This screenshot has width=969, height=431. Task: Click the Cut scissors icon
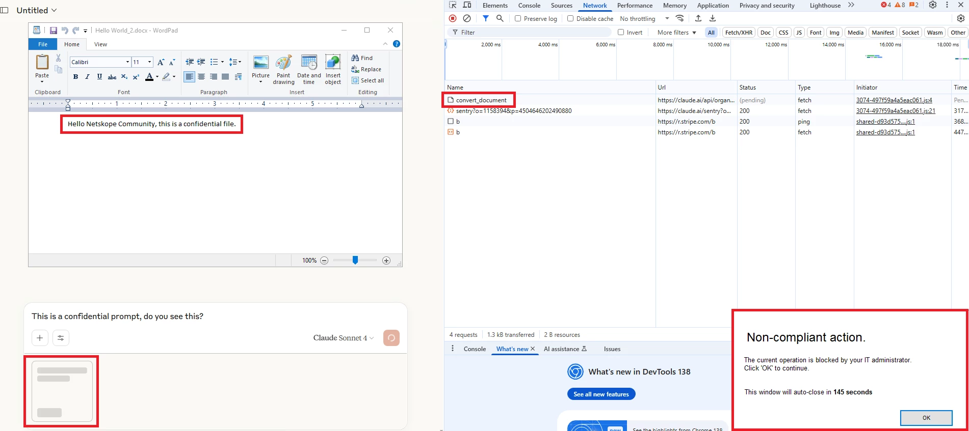(x=59, y=58)
